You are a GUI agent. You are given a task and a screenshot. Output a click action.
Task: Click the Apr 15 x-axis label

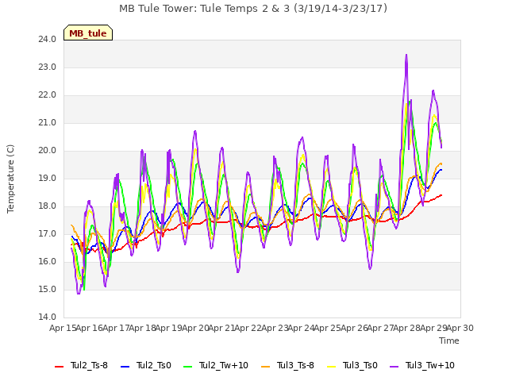tap(63, 328)
